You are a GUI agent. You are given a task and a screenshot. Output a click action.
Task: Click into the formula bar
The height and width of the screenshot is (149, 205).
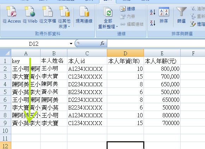(156, 43)
